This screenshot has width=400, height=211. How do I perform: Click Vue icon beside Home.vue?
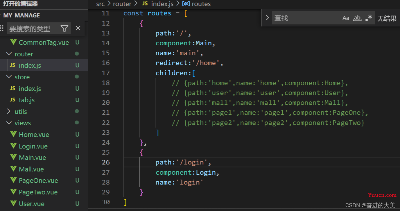[x=13, y=134]
